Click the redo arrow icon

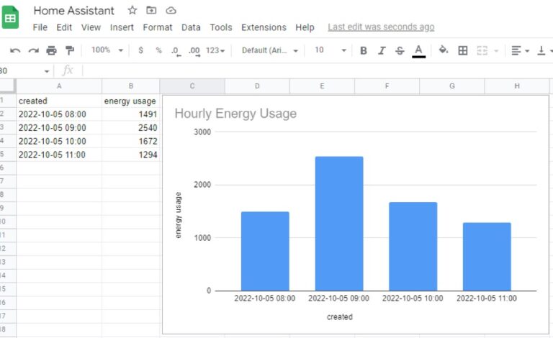pos(33,50)
